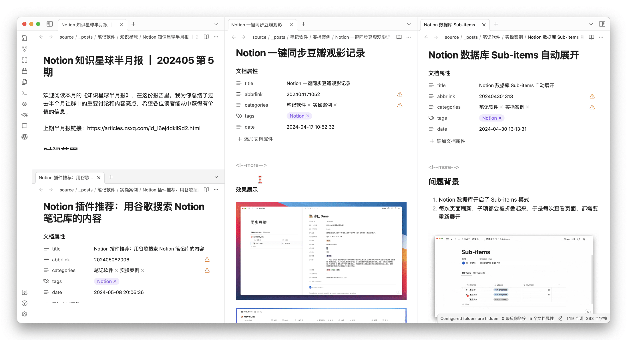Open quick switcher file search icon

(25, 38)
